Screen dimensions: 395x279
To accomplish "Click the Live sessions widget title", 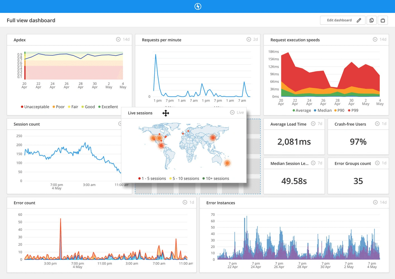I will pos(140,113).
